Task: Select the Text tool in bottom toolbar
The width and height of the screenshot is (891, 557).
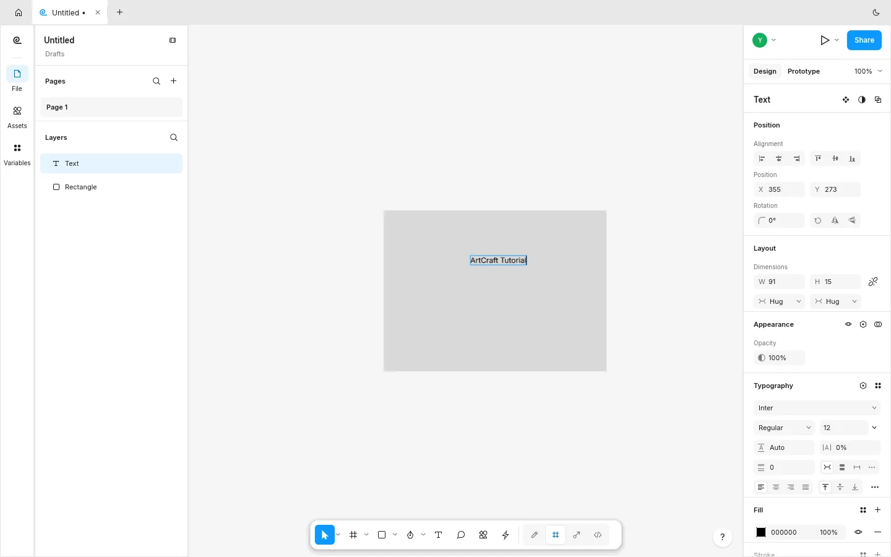Action: 439,535
